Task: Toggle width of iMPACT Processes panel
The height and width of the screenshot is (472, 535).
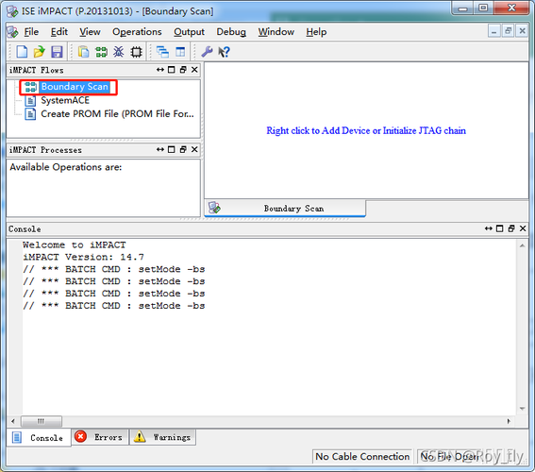Action: [x=160, y=149]
